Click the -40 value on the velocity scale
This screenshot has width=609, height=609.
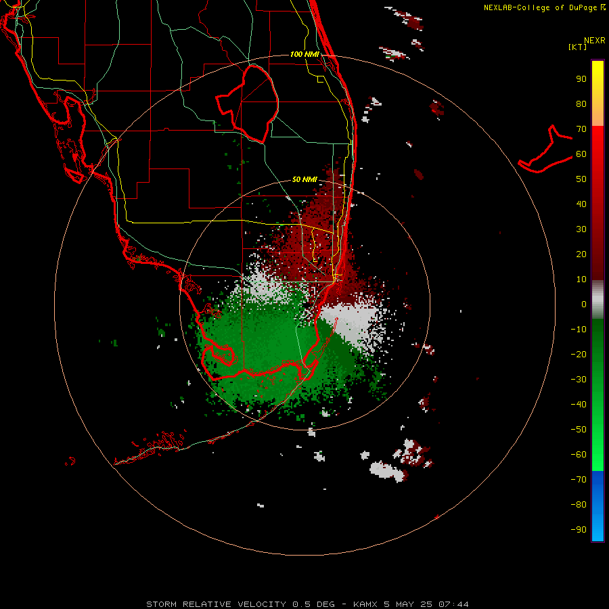579,405
